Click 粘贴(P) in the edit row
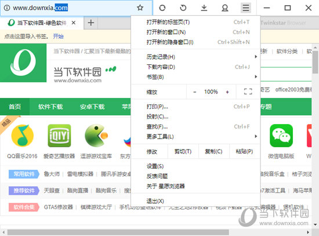Viewport: 319px width, 236px height. pyautogui.click(x=245, y=151)
